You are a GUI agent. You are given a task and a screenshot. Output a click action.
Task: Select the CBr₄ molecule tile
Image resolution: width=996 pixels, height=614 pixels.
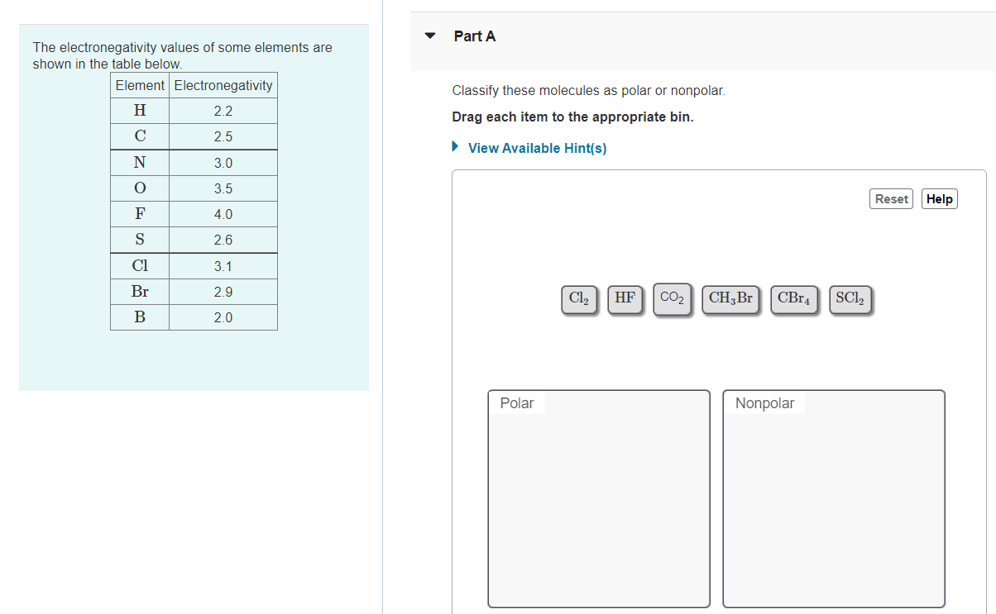coord(794,299)
